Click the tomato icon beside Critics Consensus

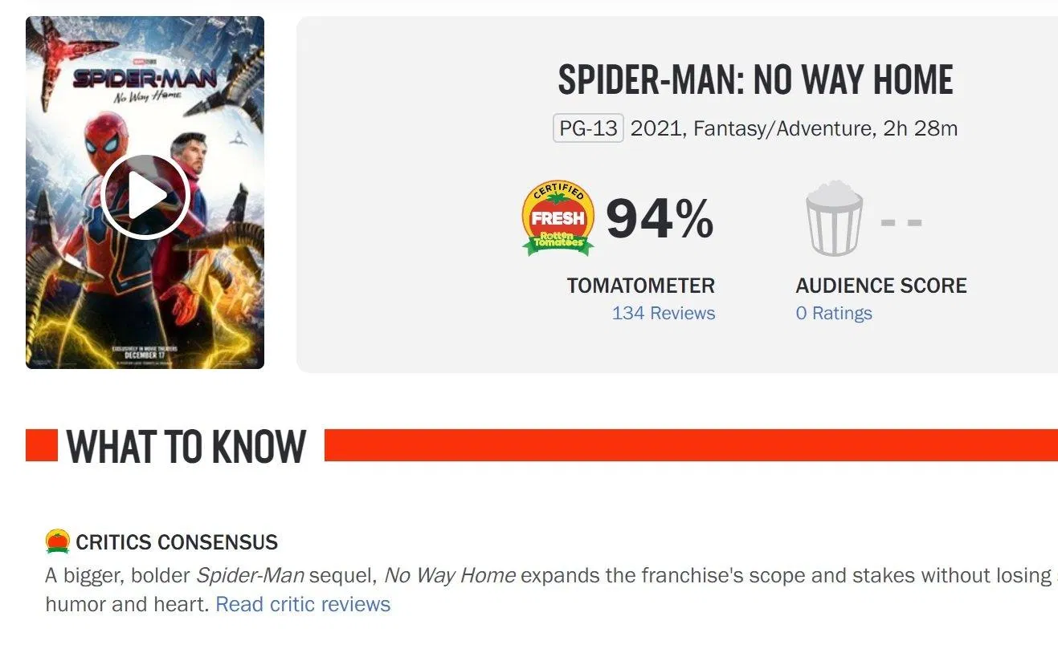coord(57,541)
